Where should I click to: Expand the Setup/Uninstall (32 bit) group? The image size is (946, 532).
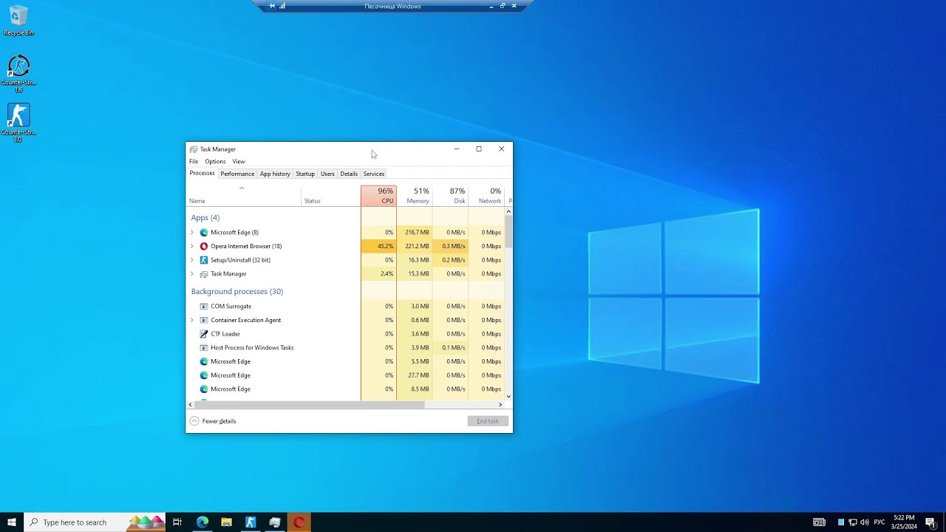coord(192,260)
